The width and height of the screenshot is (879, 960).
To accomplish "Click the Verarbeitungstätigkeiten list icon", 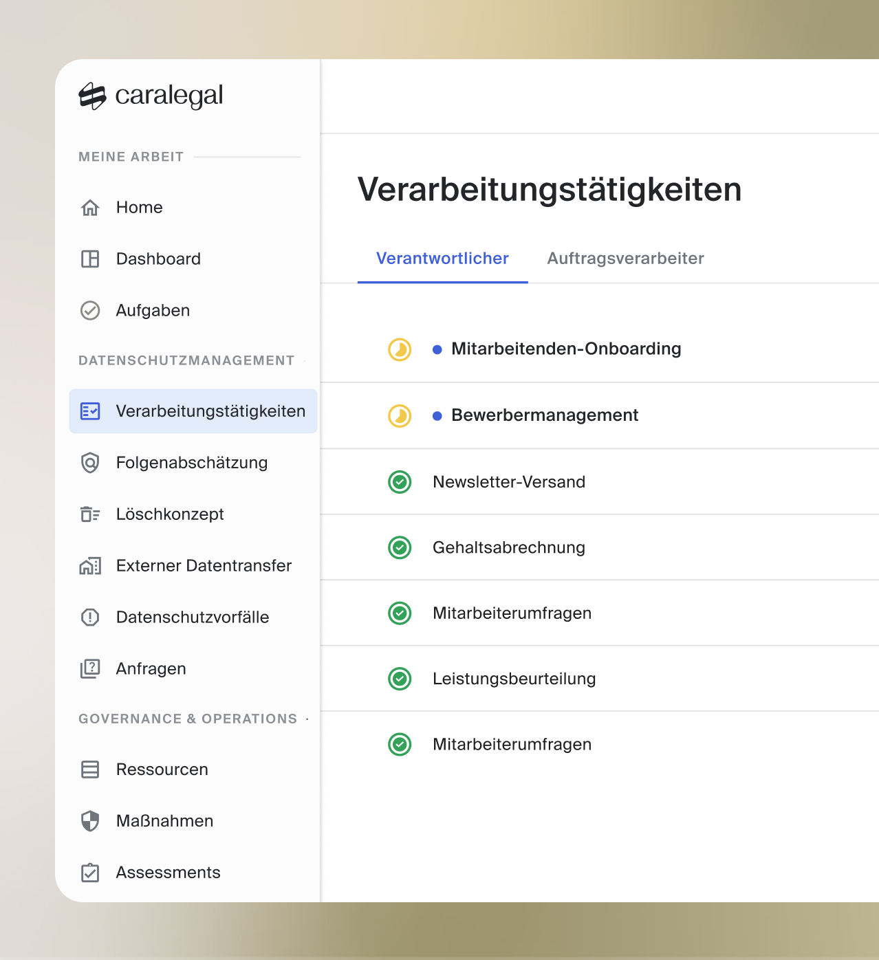I will pos(90,411).
